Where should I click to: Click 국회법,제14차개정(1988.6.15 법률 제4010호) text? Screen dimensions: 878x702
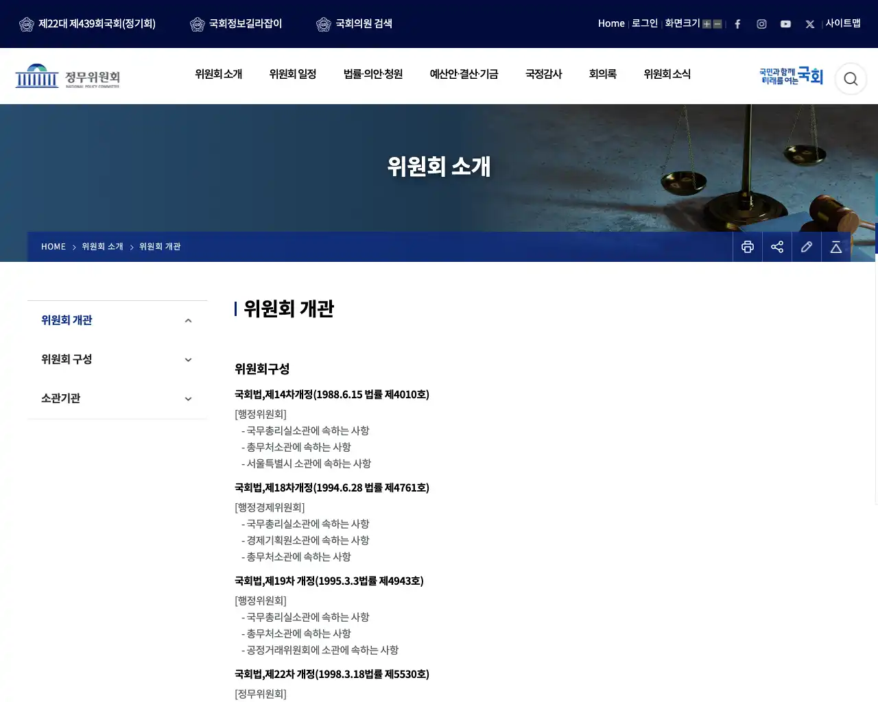tap(332, 395)
